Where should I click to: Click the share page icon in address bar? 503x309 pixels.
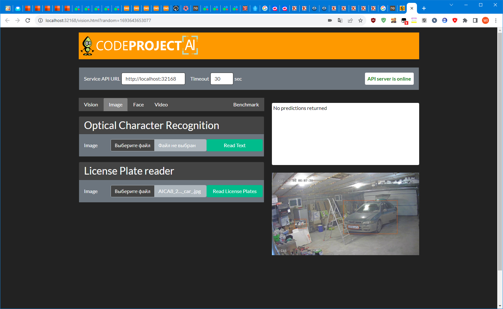[x=350, y=20]
